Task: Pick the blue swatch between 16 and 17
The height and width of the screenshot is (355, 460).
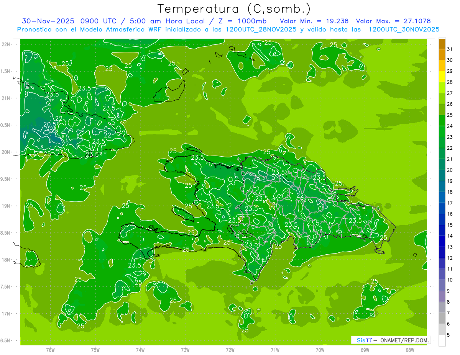Action: pyautogui.click(x=442, y=208)
